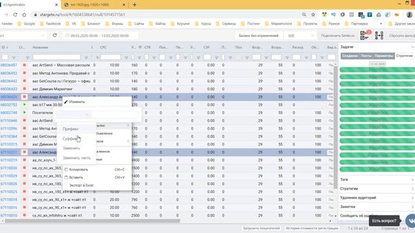Screen dimensions: 415x233
Task: Click the zoom magnifier icon in address bar
Action: coord(304,15)
